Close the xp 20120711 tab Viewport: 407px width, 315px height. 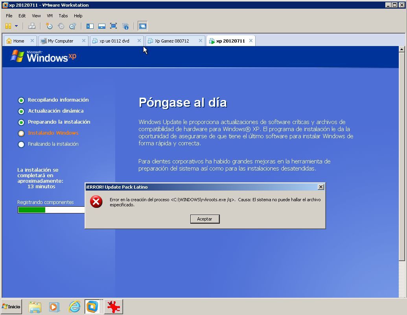click(x=251, y=41)
